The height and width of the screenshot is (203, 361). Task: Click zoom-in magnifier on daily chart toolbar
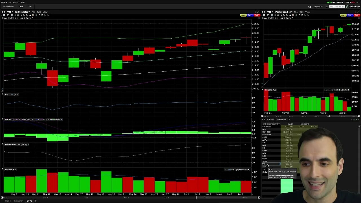point(24,15)
